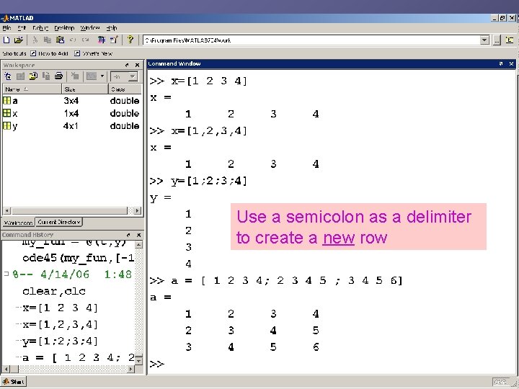Open the GUIDE layout editor icon

coord(114,40)
